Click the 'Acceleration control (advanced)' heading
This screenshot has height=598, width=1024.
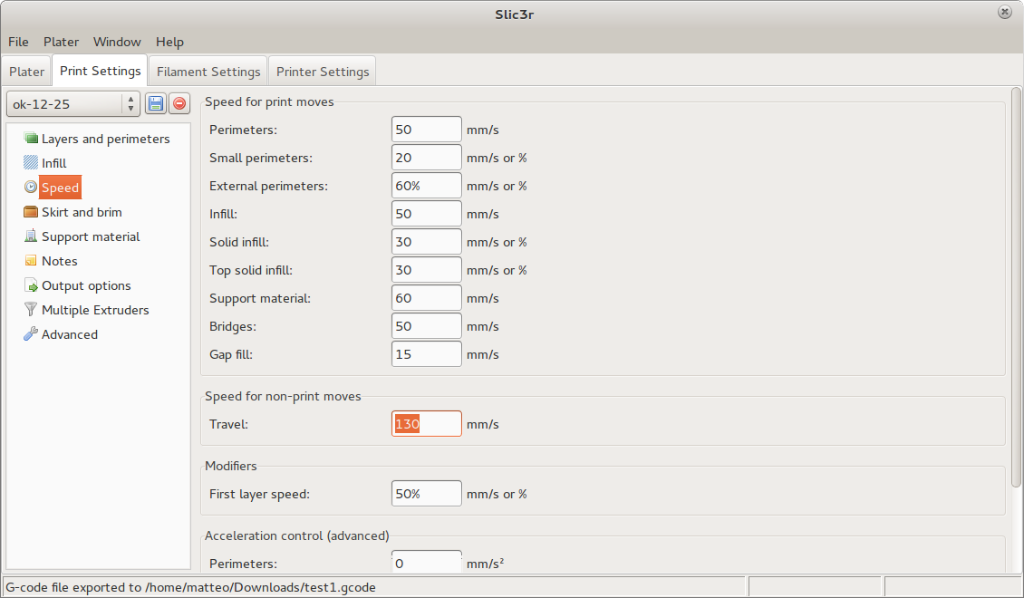(297, 536)
